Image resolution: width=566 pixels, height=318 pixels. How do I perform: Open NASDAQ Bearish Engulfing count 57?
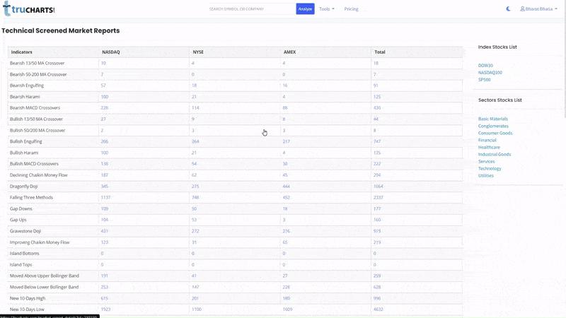pos(103,86)
